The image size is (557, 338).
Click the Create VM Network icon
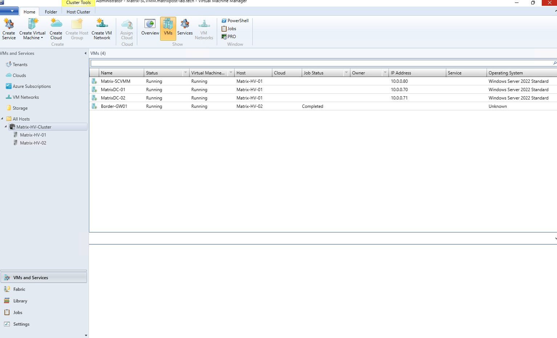102,29
